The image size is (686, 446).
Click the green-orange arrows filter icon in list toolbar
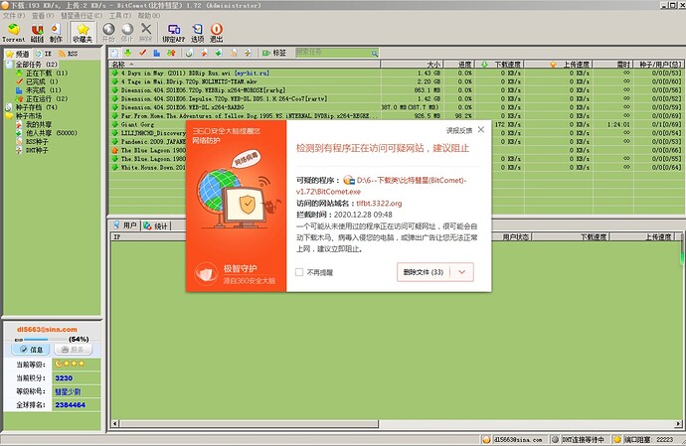point(171,53)
